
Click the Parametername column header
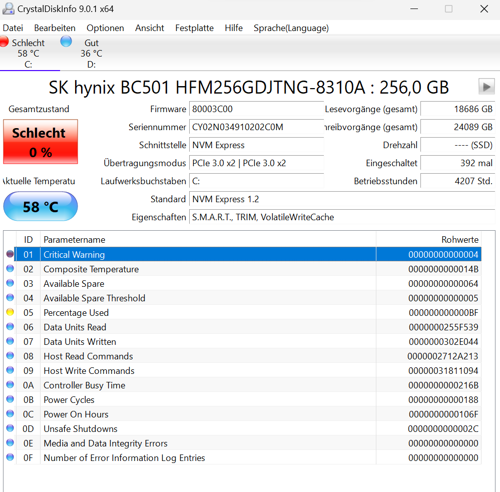point(208,239)
